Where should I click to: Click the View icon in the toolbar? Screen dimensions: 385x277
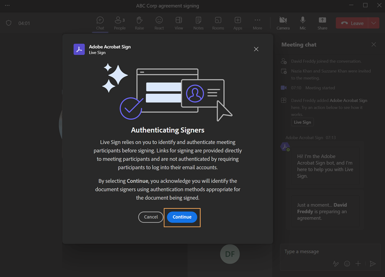pos(179,23)
